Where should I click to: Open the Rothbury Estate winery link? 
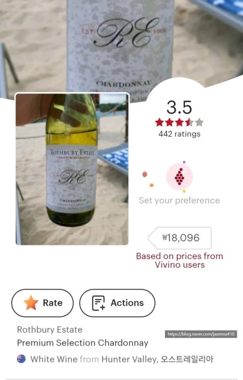[x=50, y=330]
